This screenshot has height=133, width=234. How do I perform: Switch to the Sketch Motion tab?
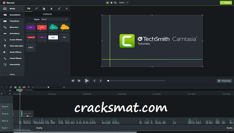pos(59,9)
